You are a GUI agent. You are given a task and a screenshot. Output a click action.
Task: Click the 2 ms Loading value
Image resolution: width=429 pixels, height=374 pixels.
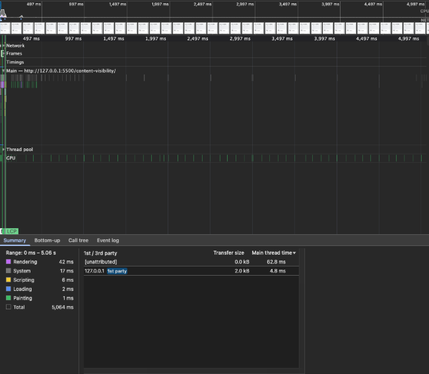point(67,289)
